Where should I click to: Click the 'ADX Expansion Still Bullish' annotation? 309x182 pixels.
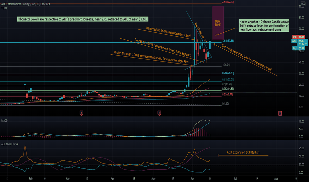pyautogui.click(x=243, y=152)
